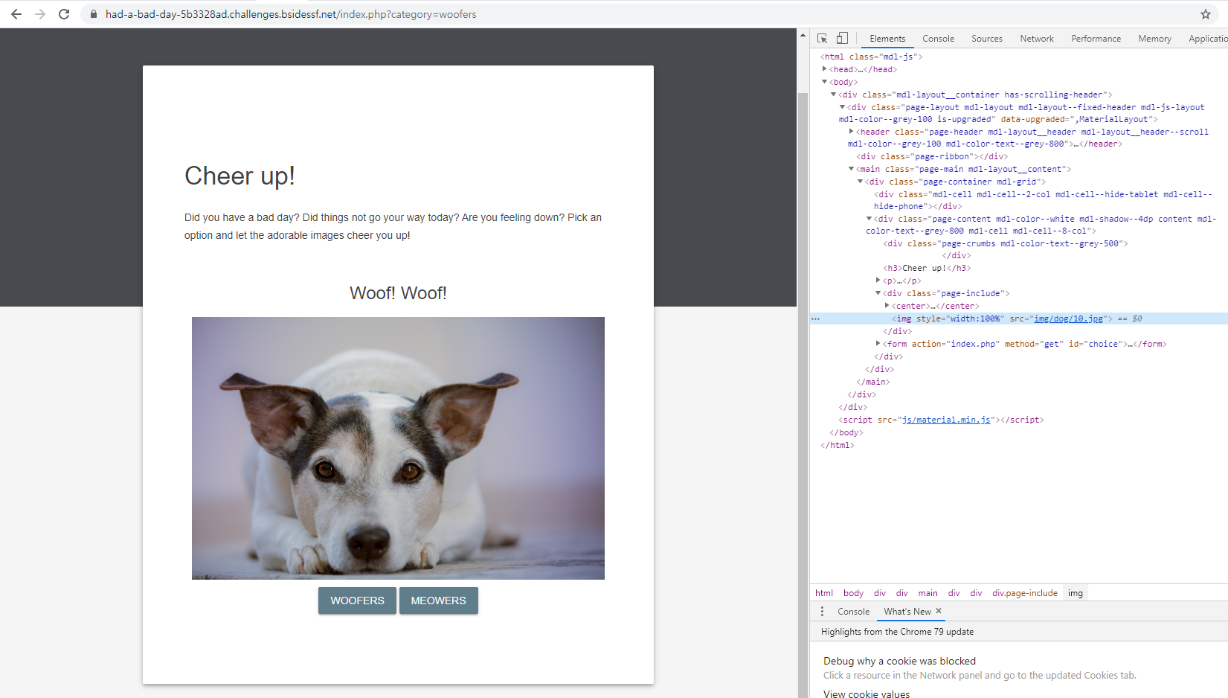
Task: Open the Network tab
Action: click(x=1037, y=39)
